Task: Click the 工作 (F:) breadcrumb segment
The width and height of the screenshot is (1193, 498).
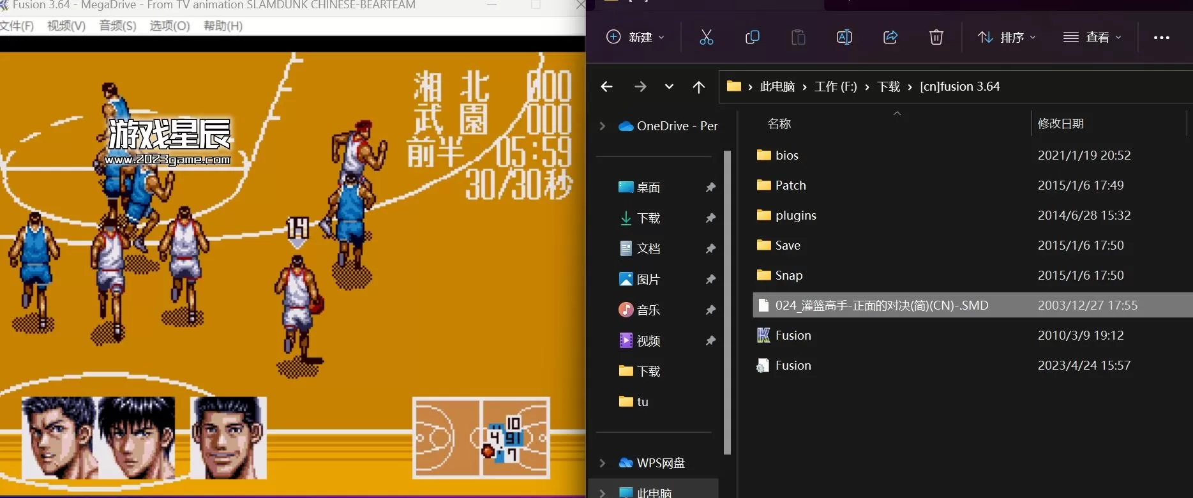Action: pos(835,87)
